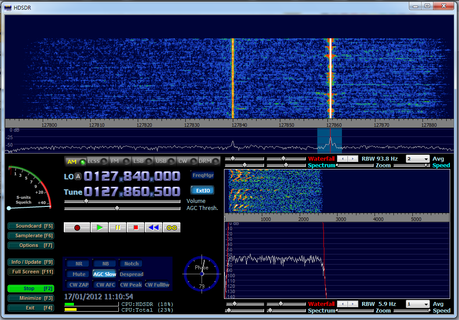Click the circular Phase scope
The width and height of the screenshot is (459, 320).
[x=202, y=274]
